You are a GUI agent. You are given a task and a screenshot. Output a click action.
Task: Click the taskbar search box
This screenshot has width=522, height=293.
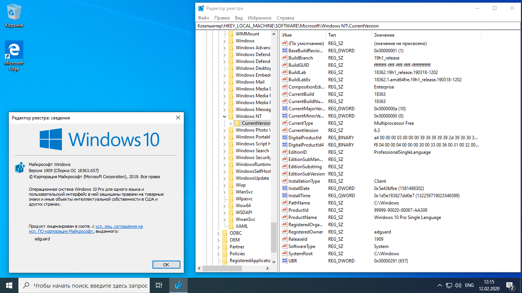84,285
